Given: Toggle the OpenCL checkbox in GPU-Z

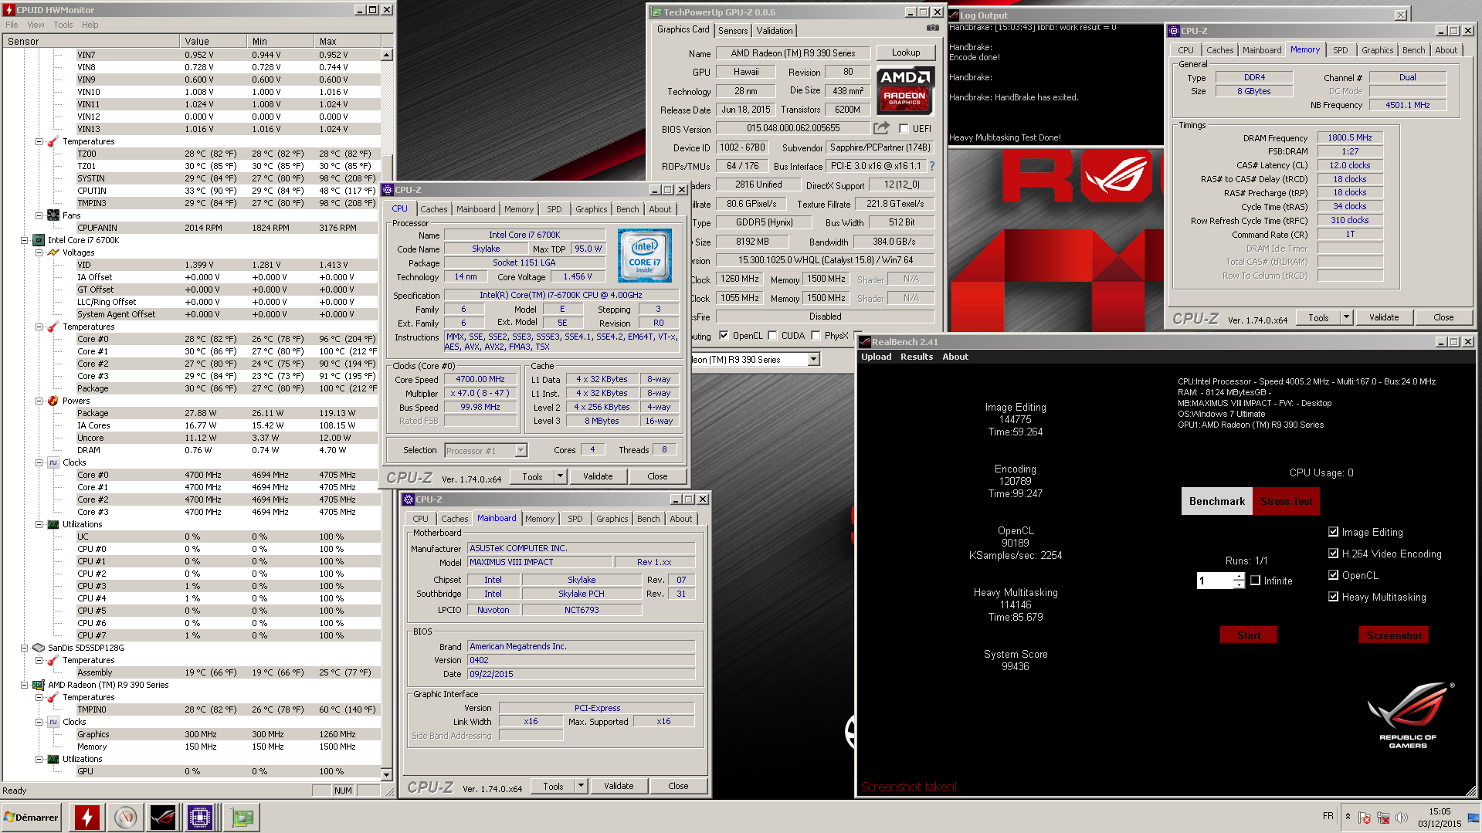Looking at the screenshot, I should tap(724, 336).
